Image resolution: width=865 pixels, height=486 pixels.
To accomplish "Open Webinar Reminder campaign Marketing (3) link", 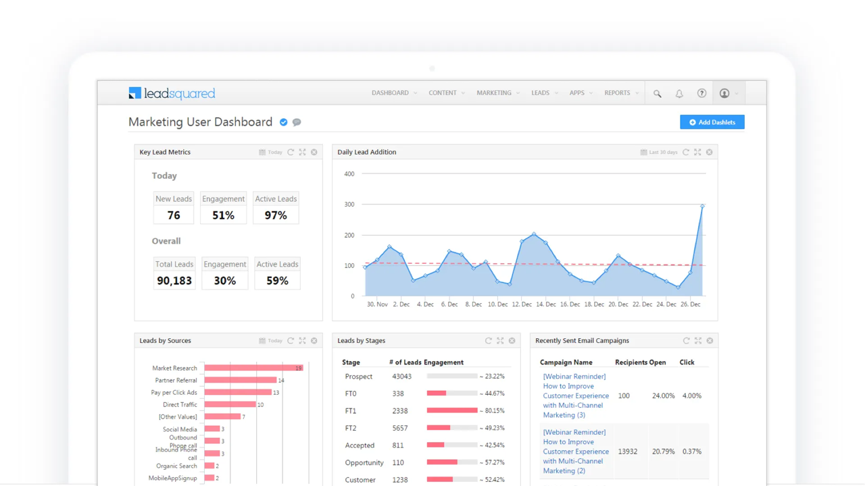I will tap(576, 396).
